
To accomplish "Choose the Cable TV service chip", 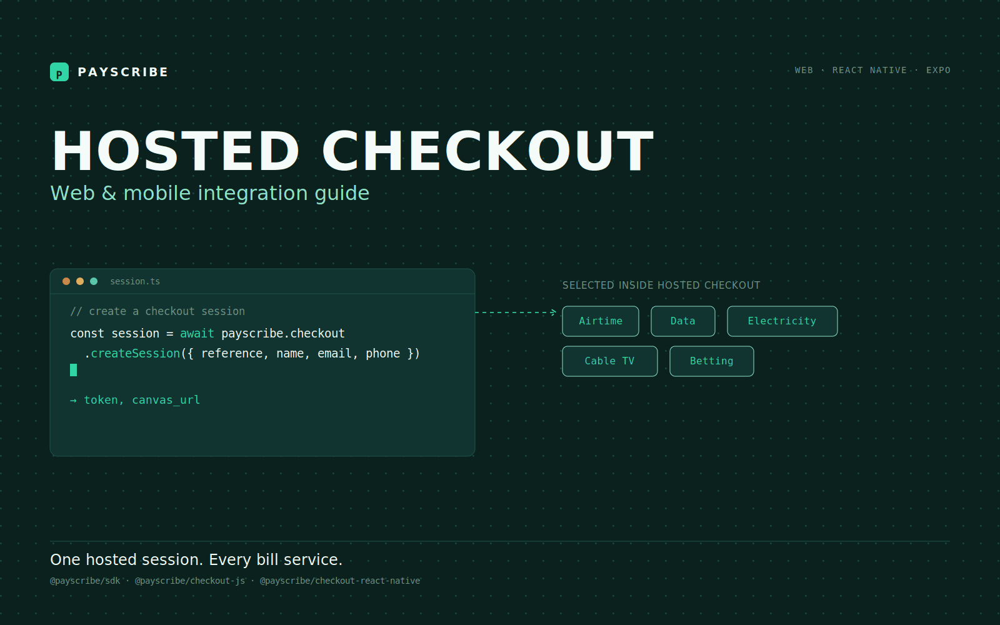I will tap(610, 361).
